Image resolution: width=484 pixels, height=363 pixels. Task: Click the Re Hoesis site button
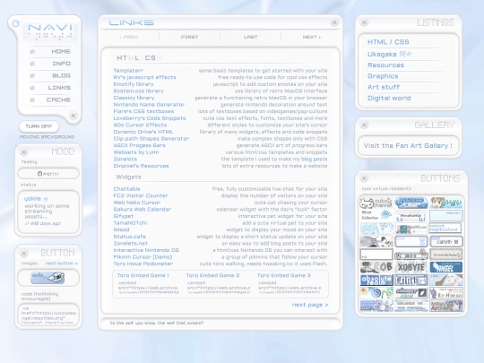[x=445, y=293]
